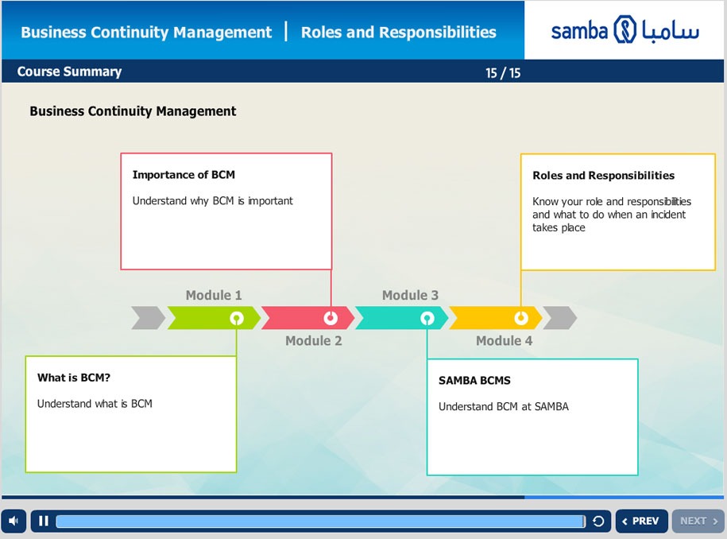Open the Importance of BCM box
The width and height of the screenshot is (727, 539).
tap(226, 211)
